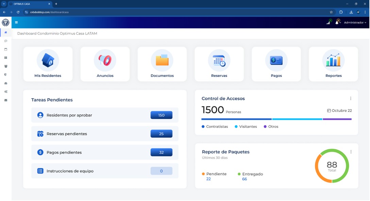The image size is (370, 201).
Task: Open the browser downloads icon
Action: coord(351,12)
